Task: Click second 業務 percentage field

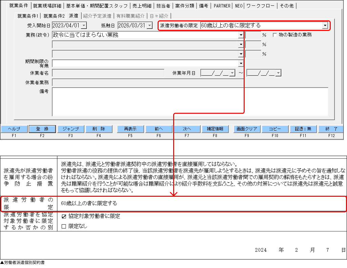Action: pos(253,44)
